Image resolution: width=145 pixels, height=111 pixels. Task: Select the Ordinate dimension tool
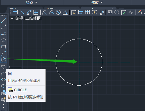click(x=36, y=12)
